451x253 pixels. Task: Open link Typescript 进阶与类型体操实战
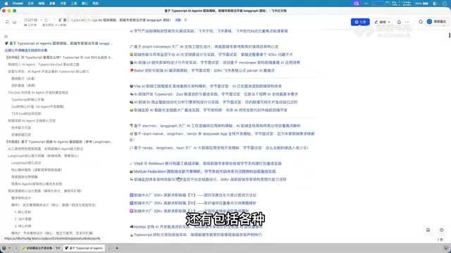pyautogui.click(x=196, y=235)
